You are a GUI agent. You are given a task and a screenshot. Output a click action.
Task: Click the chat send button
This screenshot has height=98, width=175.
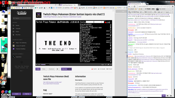(163, 96)
